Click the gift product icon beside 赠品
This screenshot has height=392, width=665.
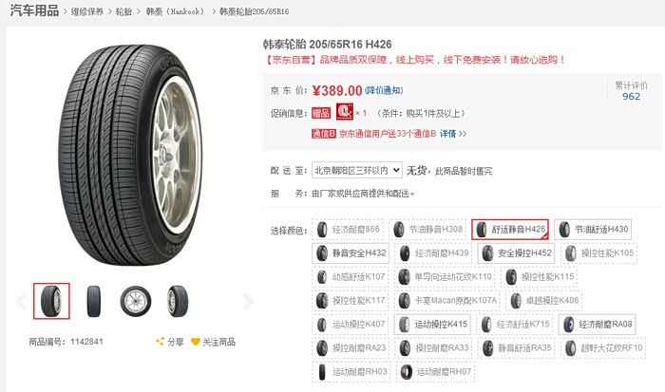point(344,111)
